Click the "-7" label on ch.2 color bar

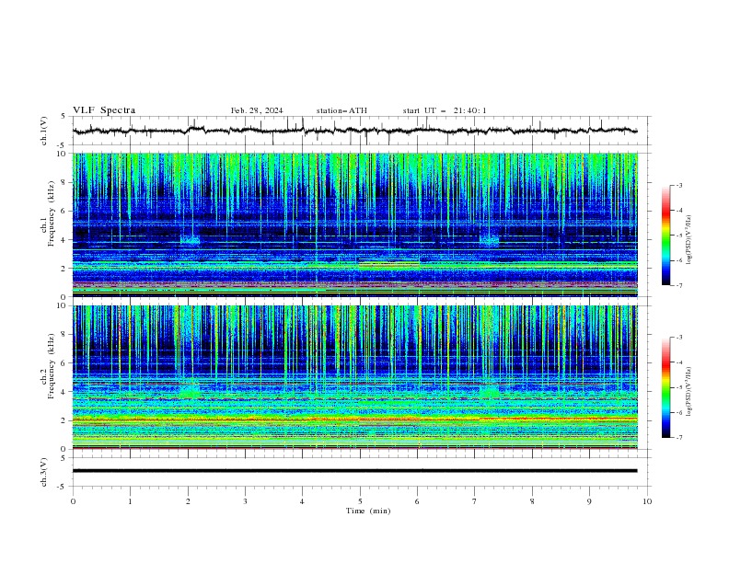point(678,437)
